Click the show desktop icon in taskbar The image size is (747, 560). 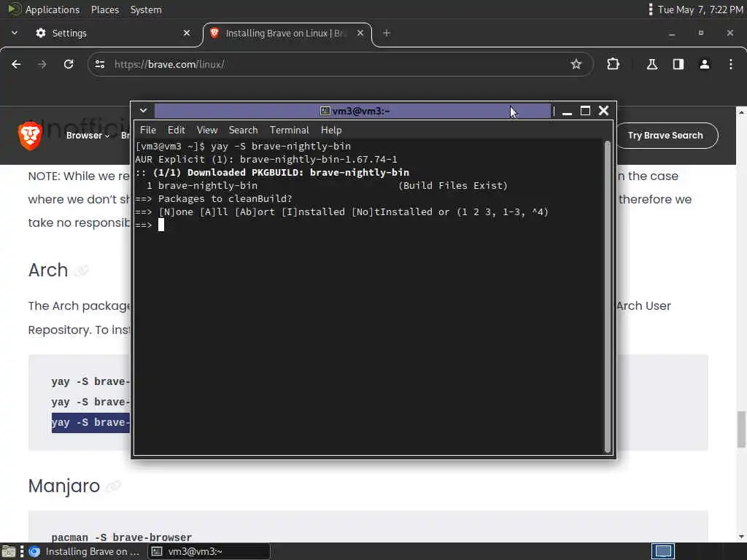[9, 551]
